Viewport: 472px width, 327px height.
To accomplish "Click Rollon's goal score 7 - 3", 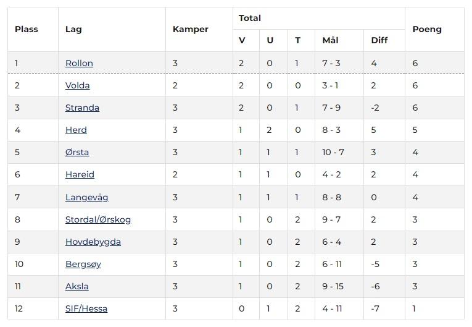I will point(331,63).
